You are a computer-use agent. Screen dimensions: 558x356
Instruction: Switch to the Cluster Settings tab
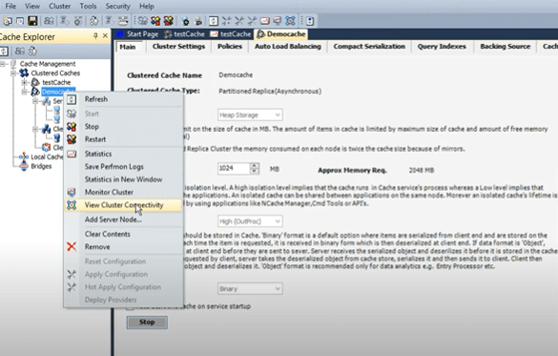[x=178, y=46]
